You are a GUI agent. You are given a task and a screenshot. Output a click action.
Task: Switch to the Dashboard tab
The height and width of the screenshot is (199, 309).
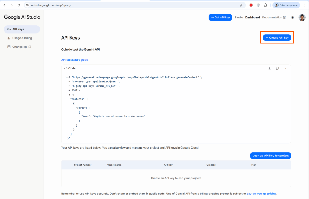253,17
